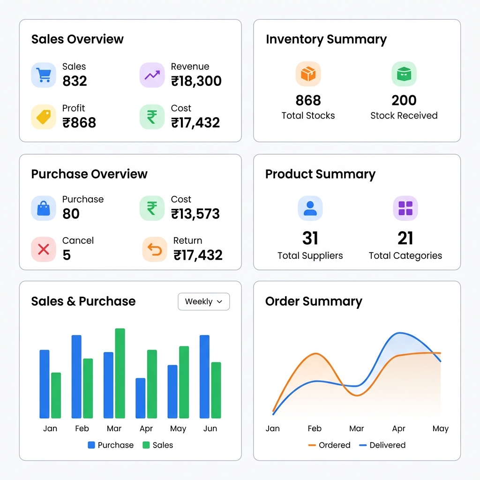Click the yellow price tag Profit icon
The width and height of the screenshot is (480, 480).
coord(44,117)
